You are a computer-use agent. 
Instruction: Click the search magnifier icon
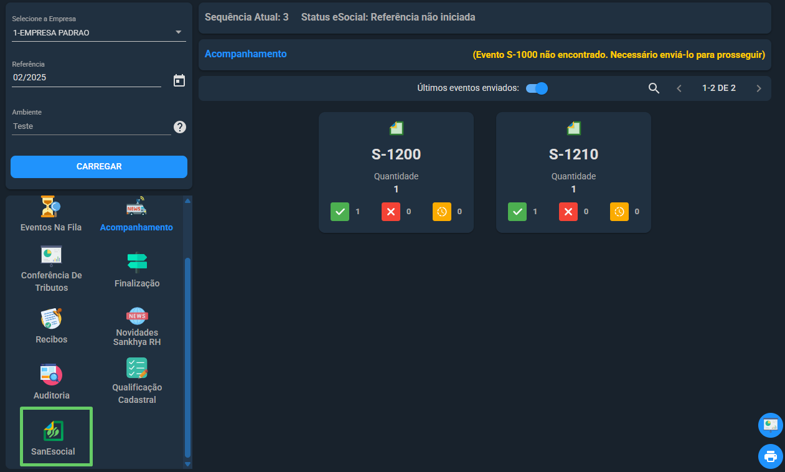(x=654, y=88)
